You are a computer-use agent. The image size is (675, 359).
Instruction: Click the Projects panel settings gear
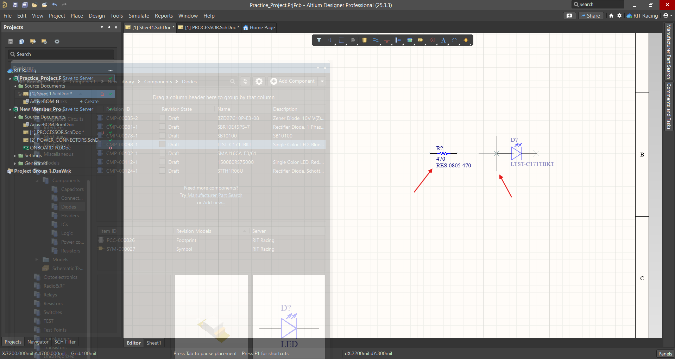coord(57,41)
